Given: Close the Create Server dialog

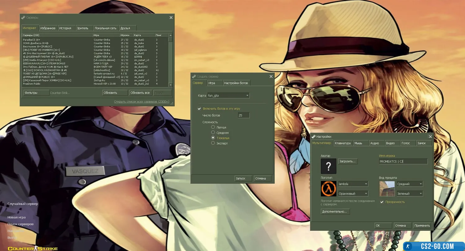Looking at the screenshot, I should click(x=271, y=77).
